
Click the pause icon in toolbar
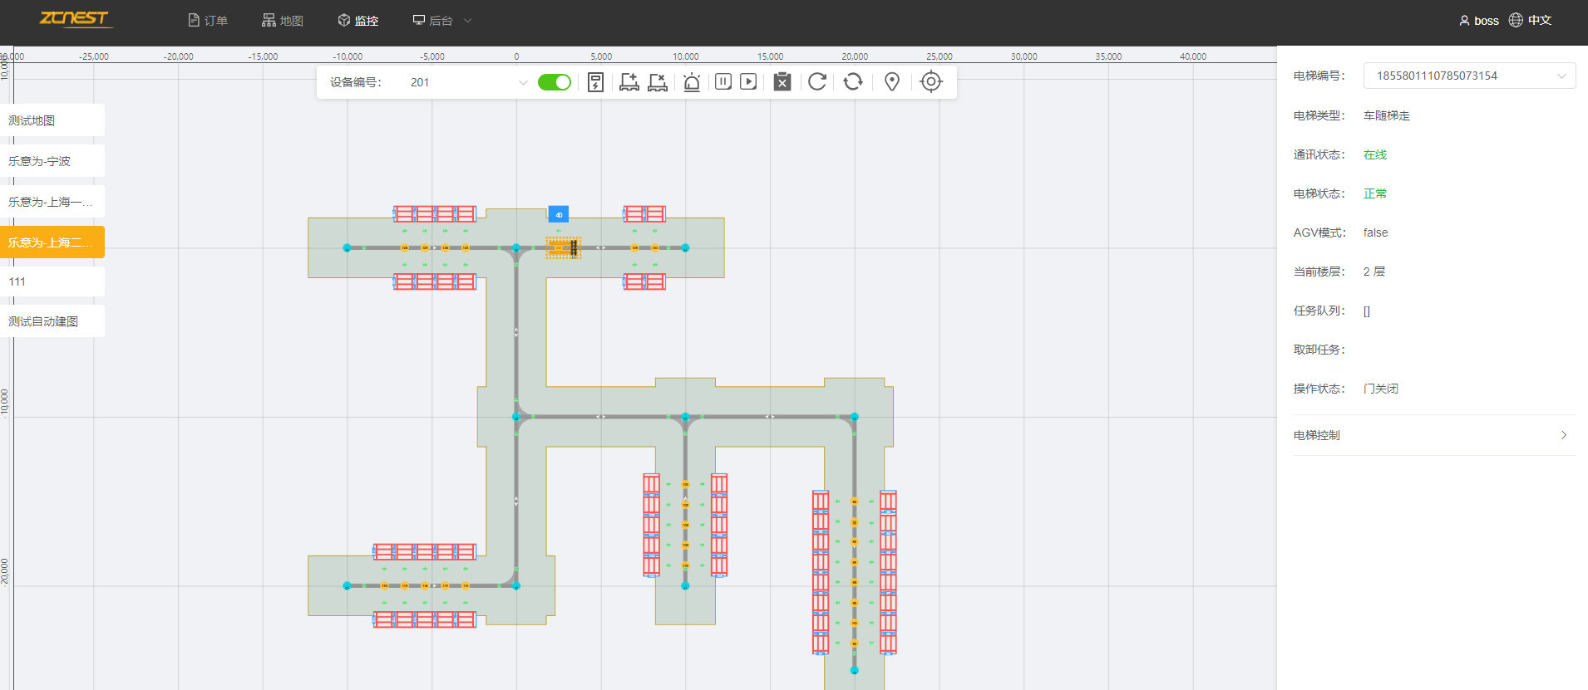click(723, 81)
